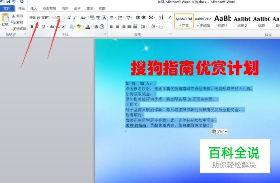
Task: Apply the 标题 (Title) style
Action: [261, 22]
